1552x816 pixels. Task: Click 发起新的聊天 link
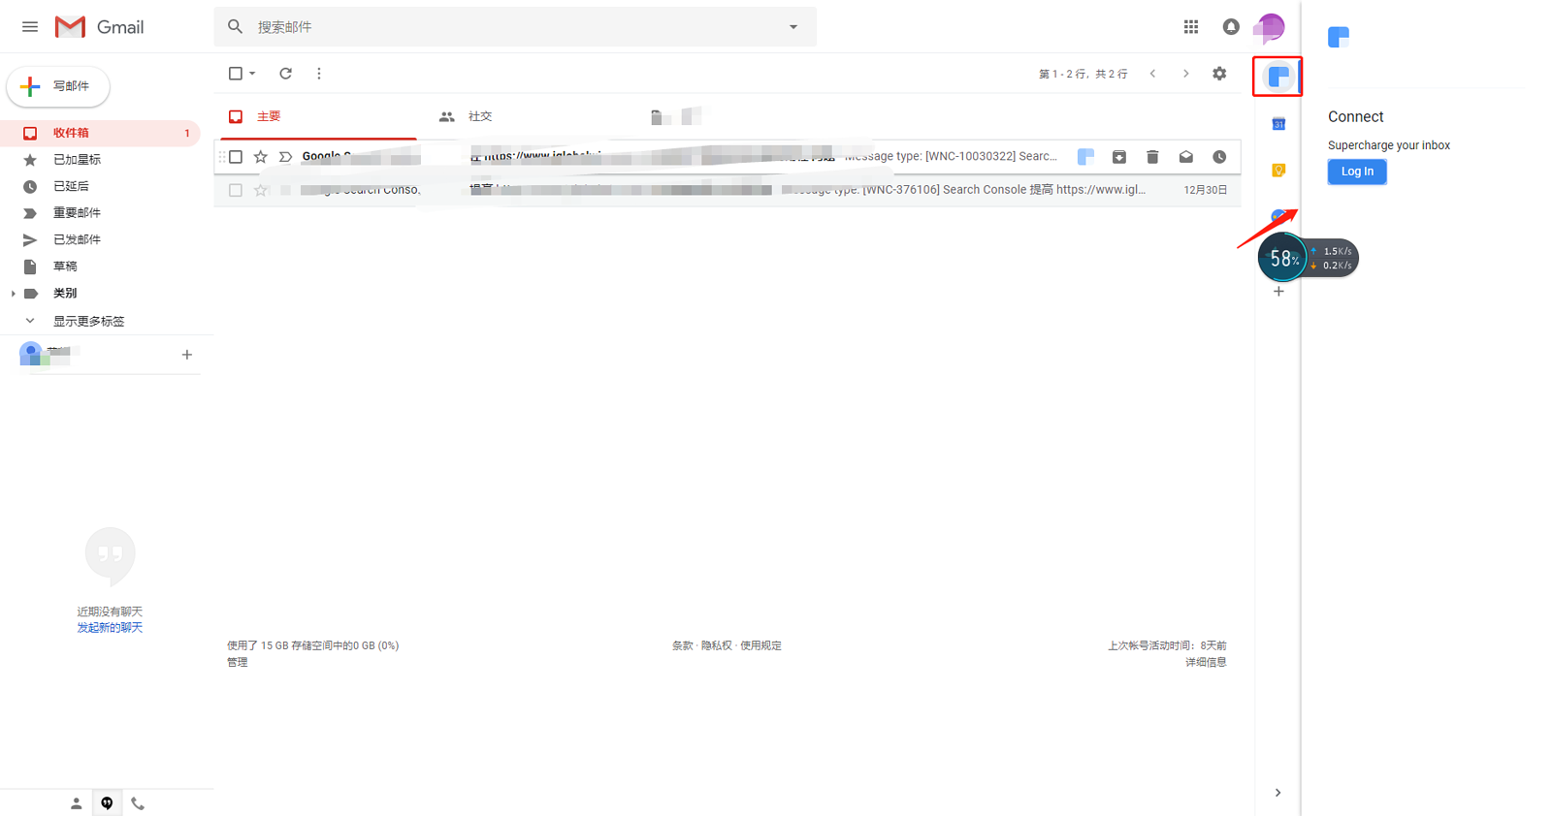coord(110,628)
